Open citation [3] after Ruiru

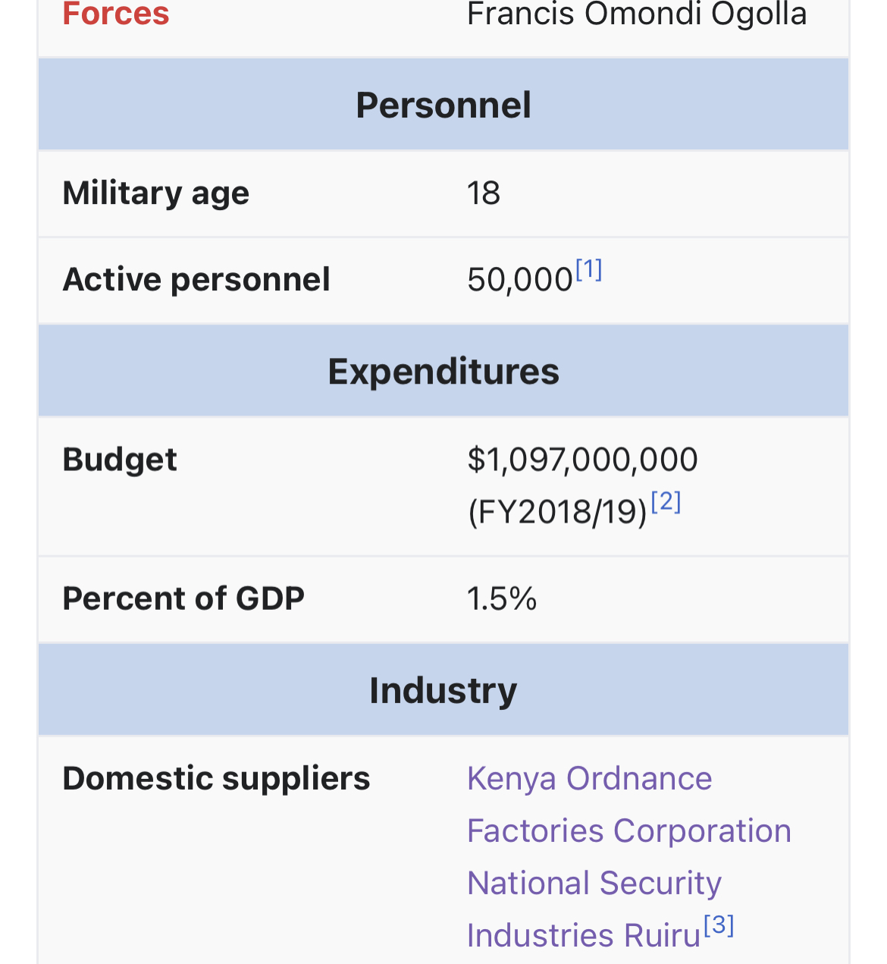pyautogui.click(x=719, y=925)
